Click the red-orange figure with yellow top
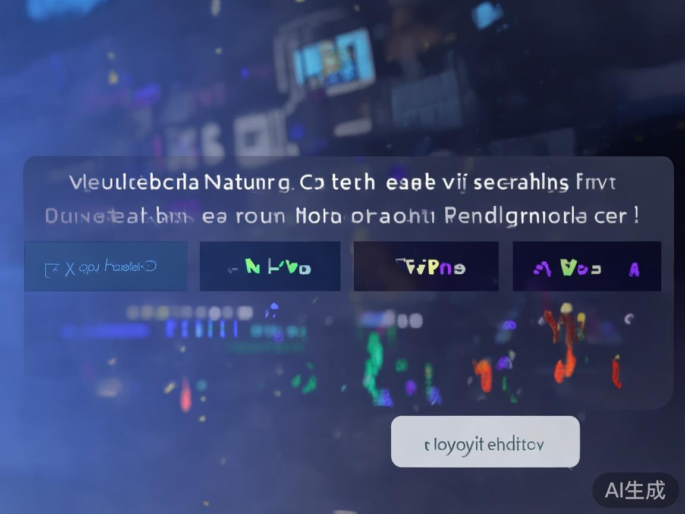The height and width of the screenshot is (514, 685). coord(565,341)
